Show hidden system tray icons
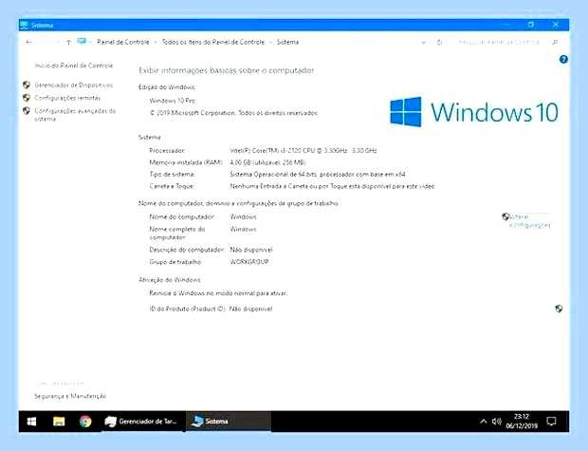 [x=484, y=422]
